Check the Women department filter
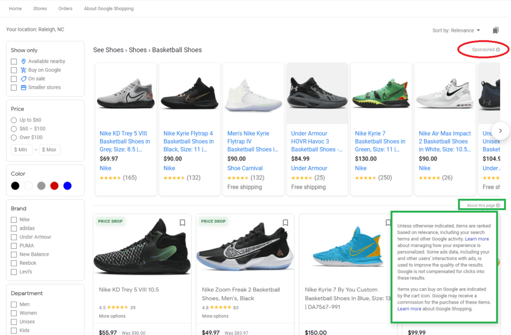This screenshot has height=335, width=511. (x=13, y=313)
